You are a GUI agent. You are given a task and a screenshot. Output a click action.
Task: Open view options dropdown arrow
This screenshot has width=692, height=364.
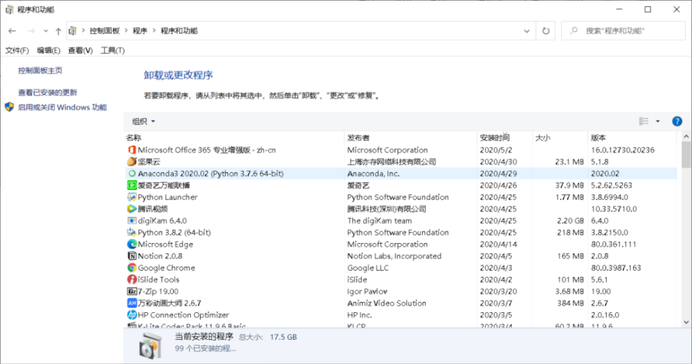pyautogui.click(x=657, y=121)
